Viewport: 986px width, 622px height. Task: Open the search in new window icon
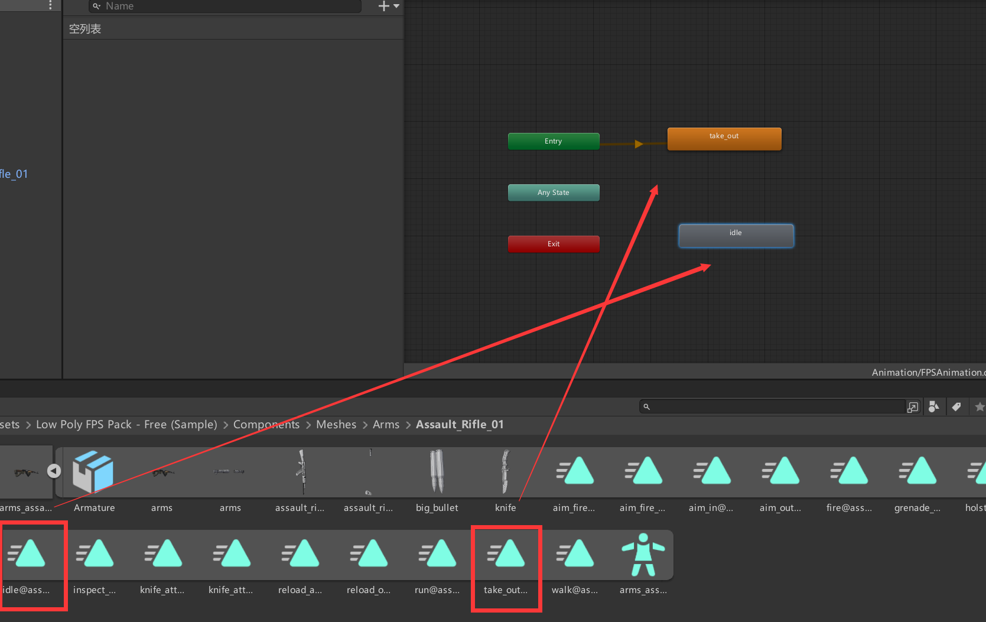pyautogui.click(x=913, y=406)
